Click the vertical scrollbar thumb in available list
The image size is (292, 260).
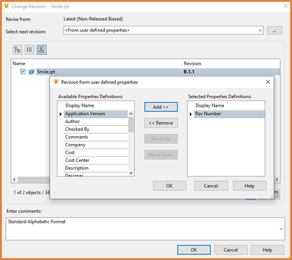131,125
